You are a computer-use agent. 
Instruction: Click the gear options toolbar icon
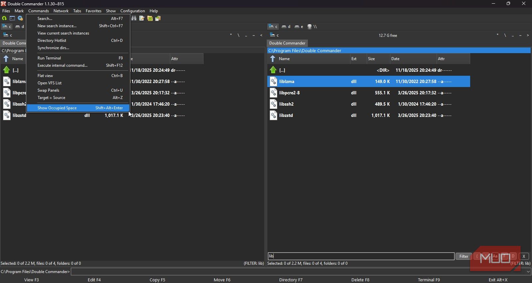tap(20, 18)
